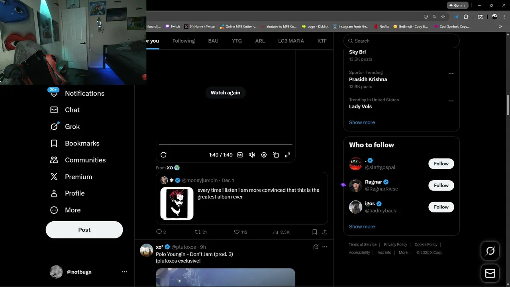The width and height of the screenshot is (510, 287).
Task: Open album cover thumbnail in quoted post
Action: pos(177,203)
